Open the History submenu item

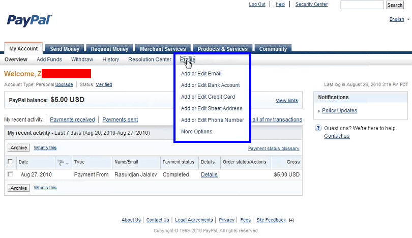110,59
